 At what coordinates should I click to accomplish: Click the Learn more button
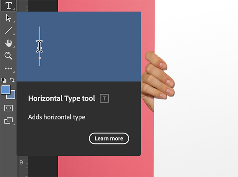109,139
